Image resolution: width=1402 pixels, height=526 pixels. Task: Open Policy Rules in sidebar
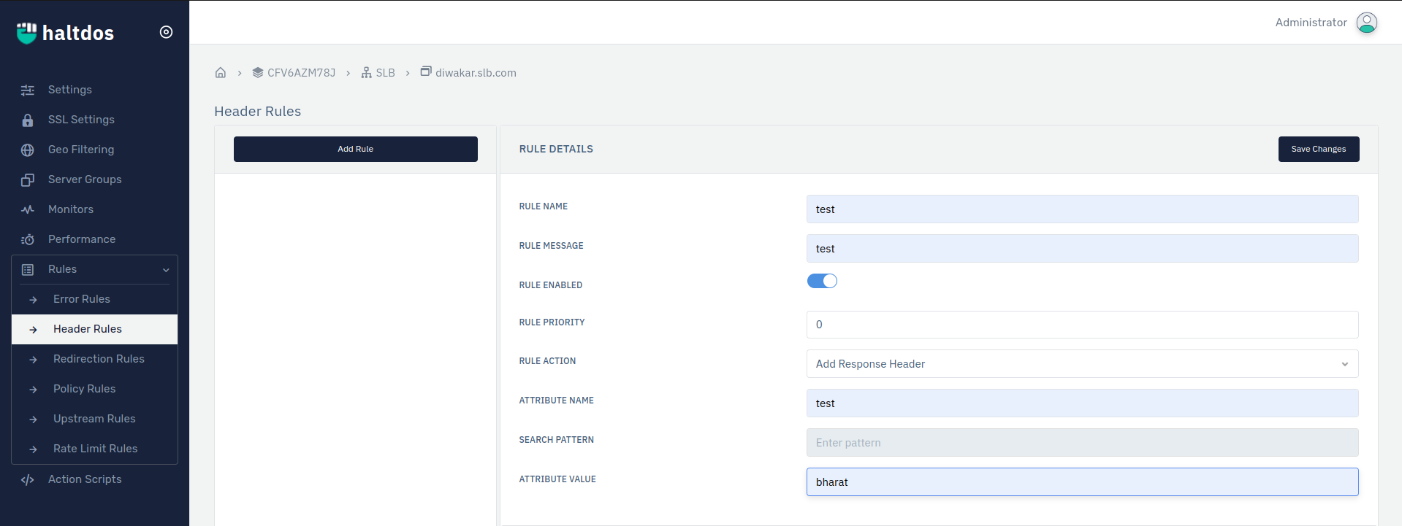tap(84, 389)
